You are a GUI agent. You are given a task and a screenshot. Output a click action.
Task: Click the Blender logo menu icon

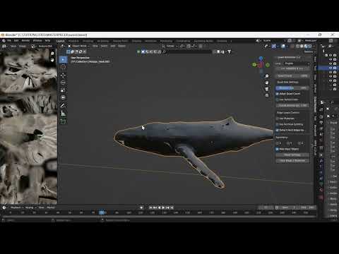[4, 41]
